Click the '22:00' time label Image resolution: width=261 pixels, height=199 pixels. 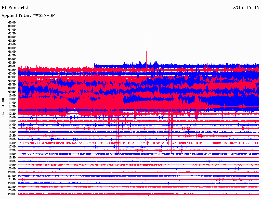tap(12, 183)
